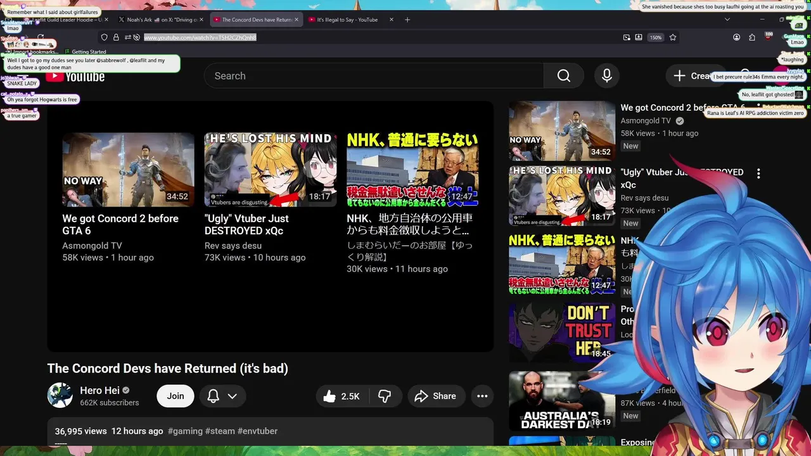Click sidebar channel Rev says desu
The height and width of the screenshot is (456, 811).
(644, 198)
